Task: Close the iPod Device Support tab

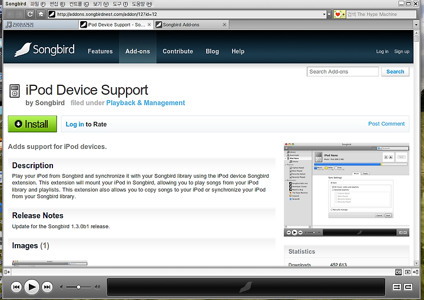Action: coord(149,25)
